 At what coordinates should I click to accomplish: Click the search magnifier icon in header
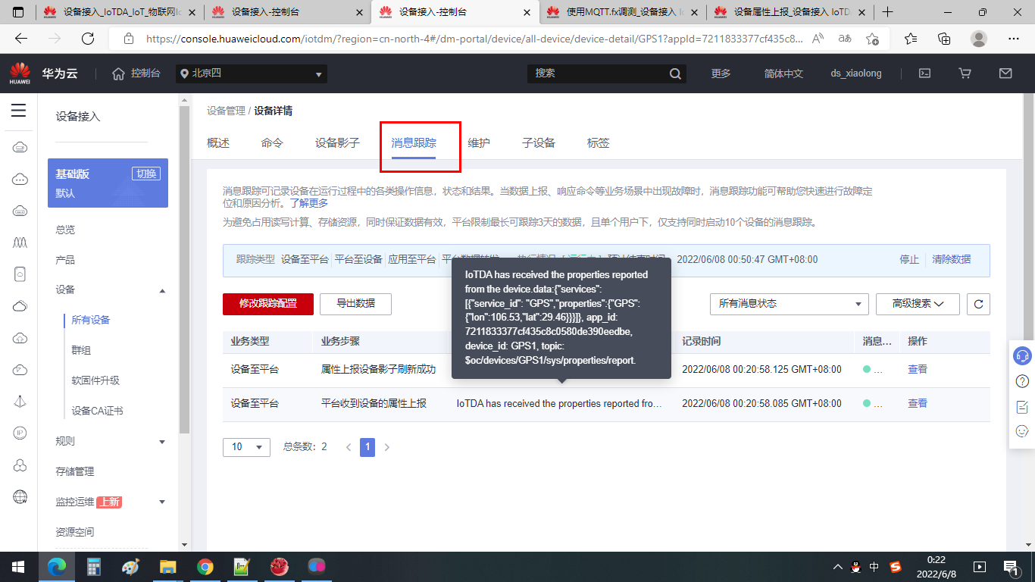click(x=676, y=74)
